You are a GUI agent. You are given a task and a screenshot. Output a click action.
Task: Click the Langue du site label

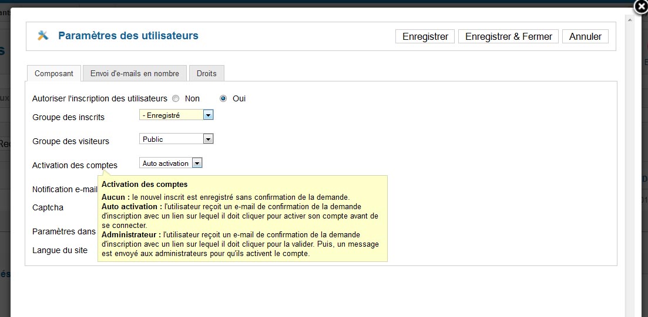click(60, 250)
